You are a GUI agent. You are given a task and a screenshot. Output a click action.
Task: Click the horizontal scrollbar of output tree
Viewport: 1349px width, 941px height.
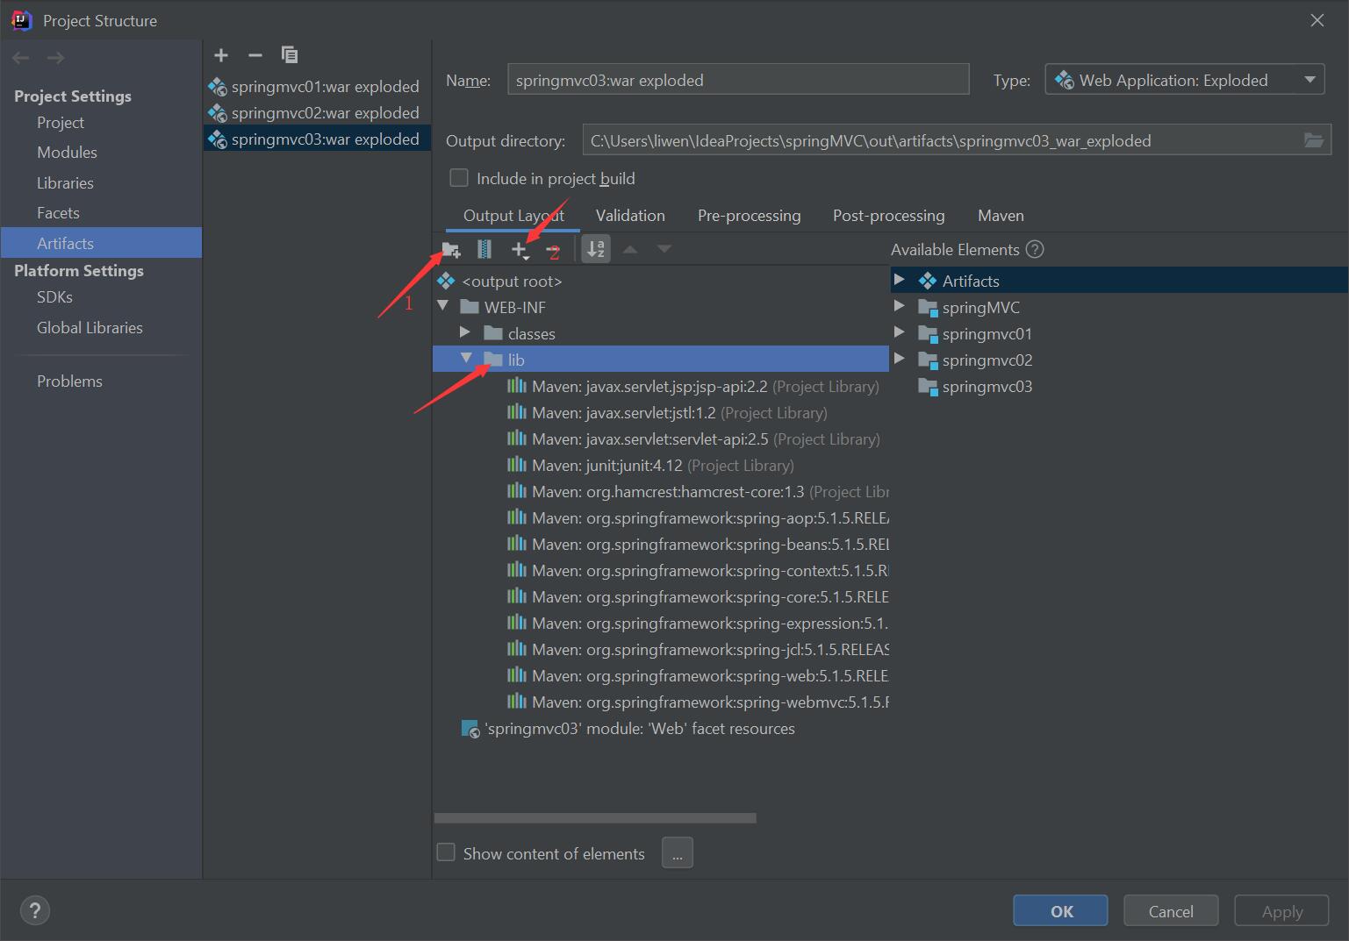click(x=595, y=818)
